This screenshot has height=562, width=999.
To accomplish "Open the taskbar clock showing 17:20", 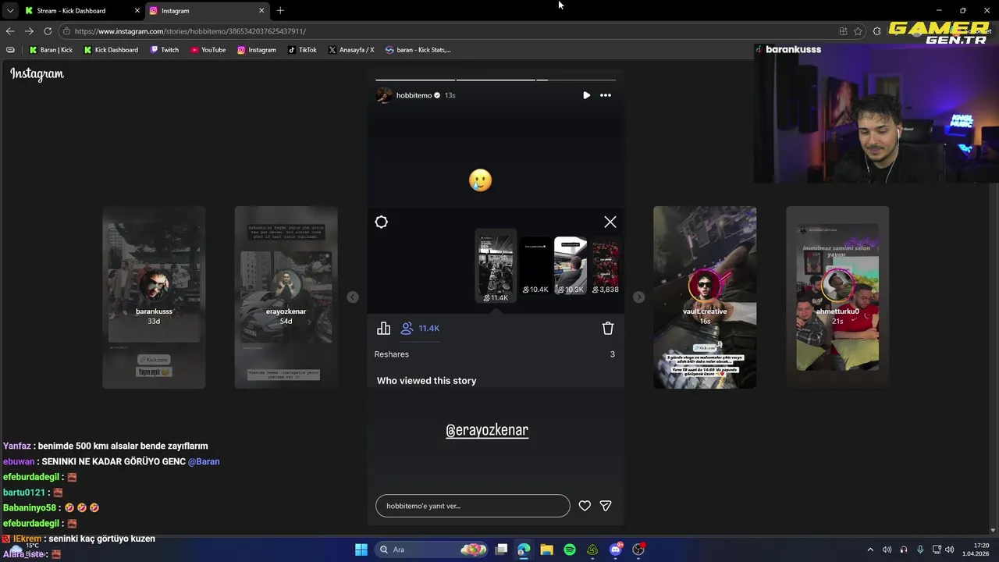I will [x=976, y=550].
